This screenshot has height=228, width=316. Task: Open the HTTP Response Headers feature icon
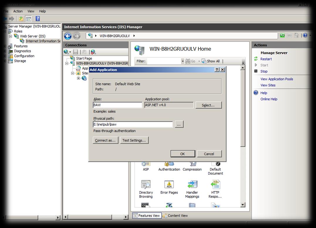(x=215, y=189)
